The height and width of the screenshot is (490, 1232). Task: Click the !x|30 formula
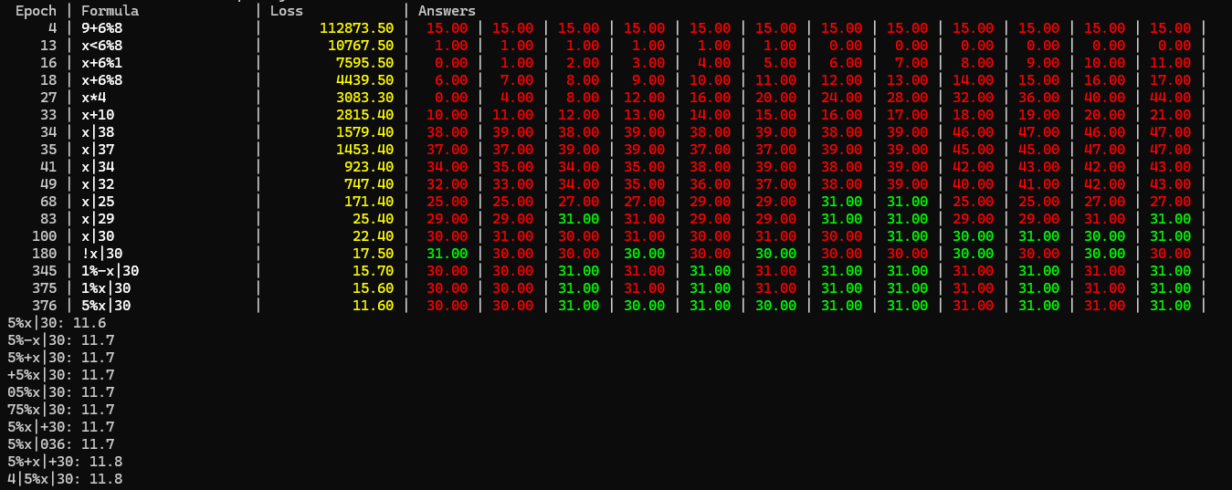(x=101, y=254)
